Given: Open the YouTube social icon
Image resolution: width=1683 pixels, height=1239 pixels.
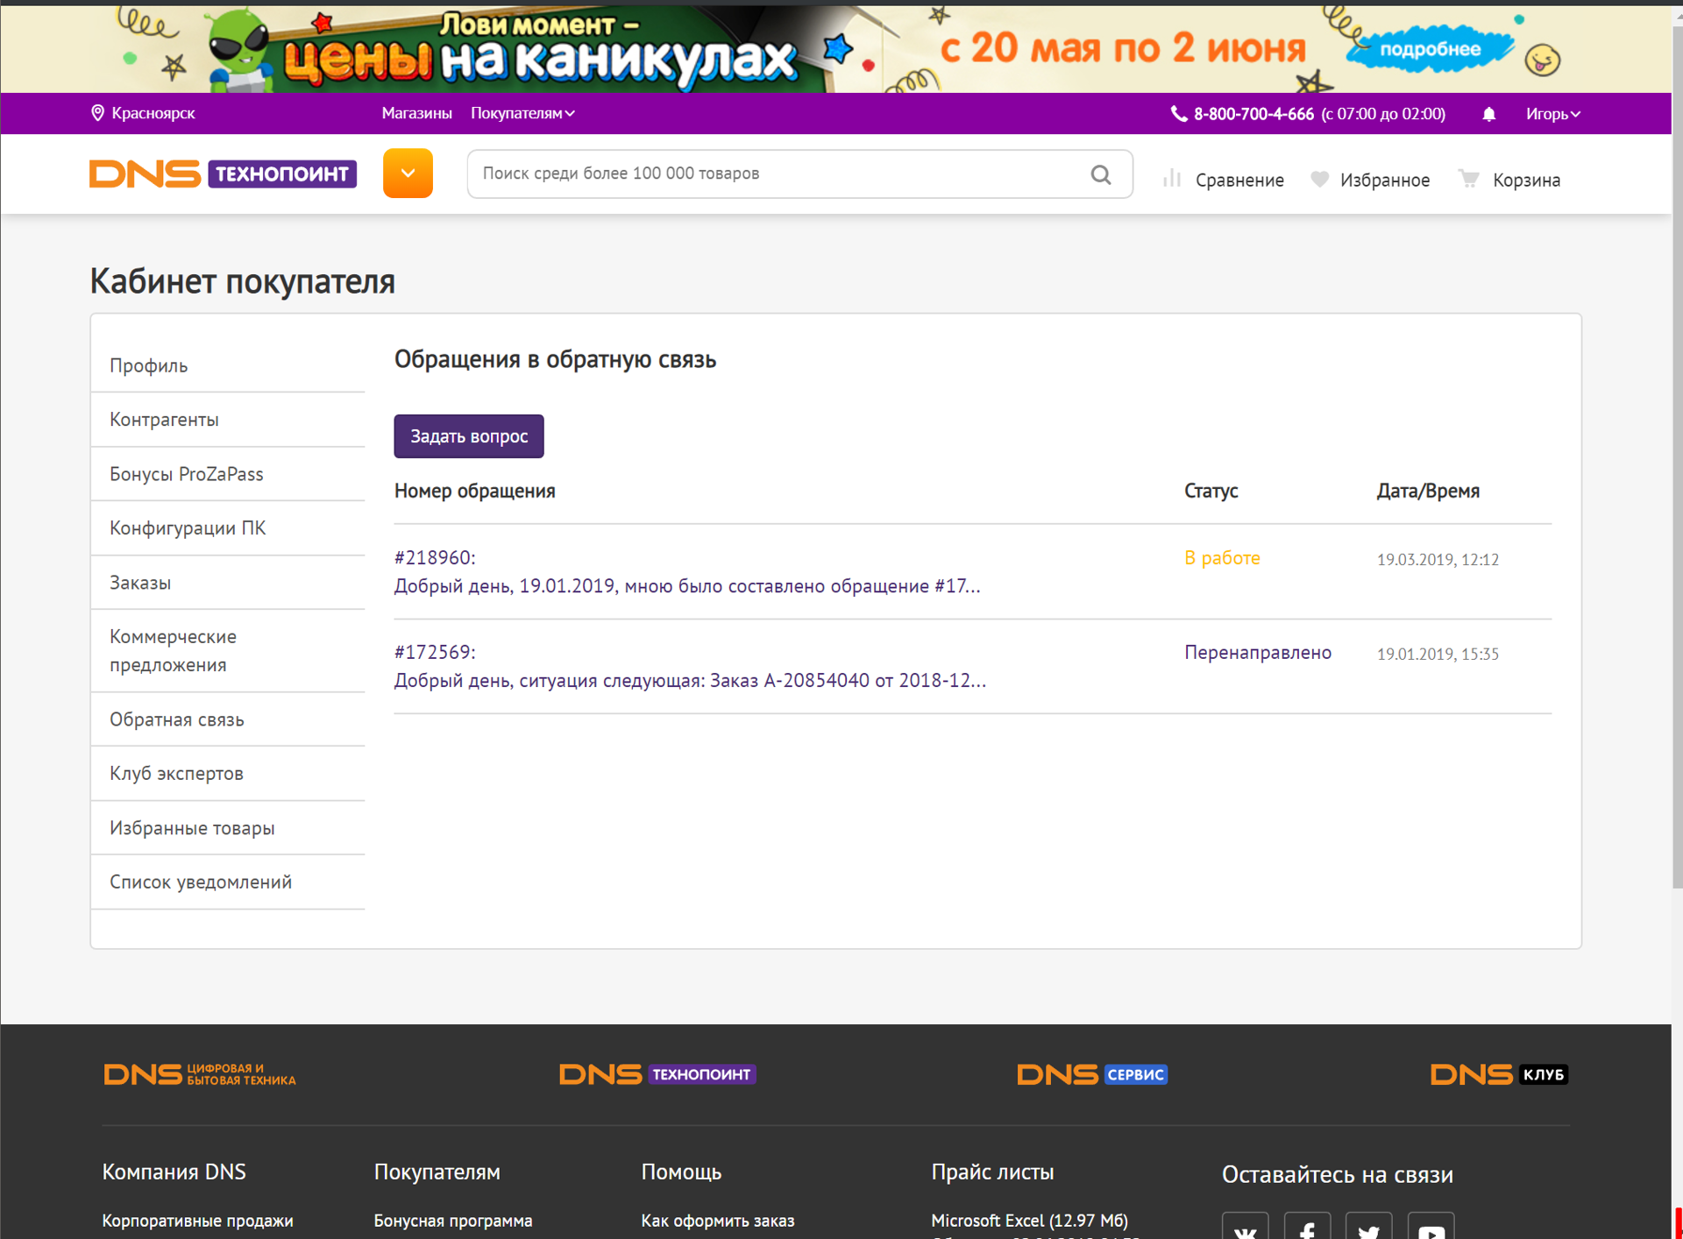Looking at the screenshot, I should tap(1431, 1227).
